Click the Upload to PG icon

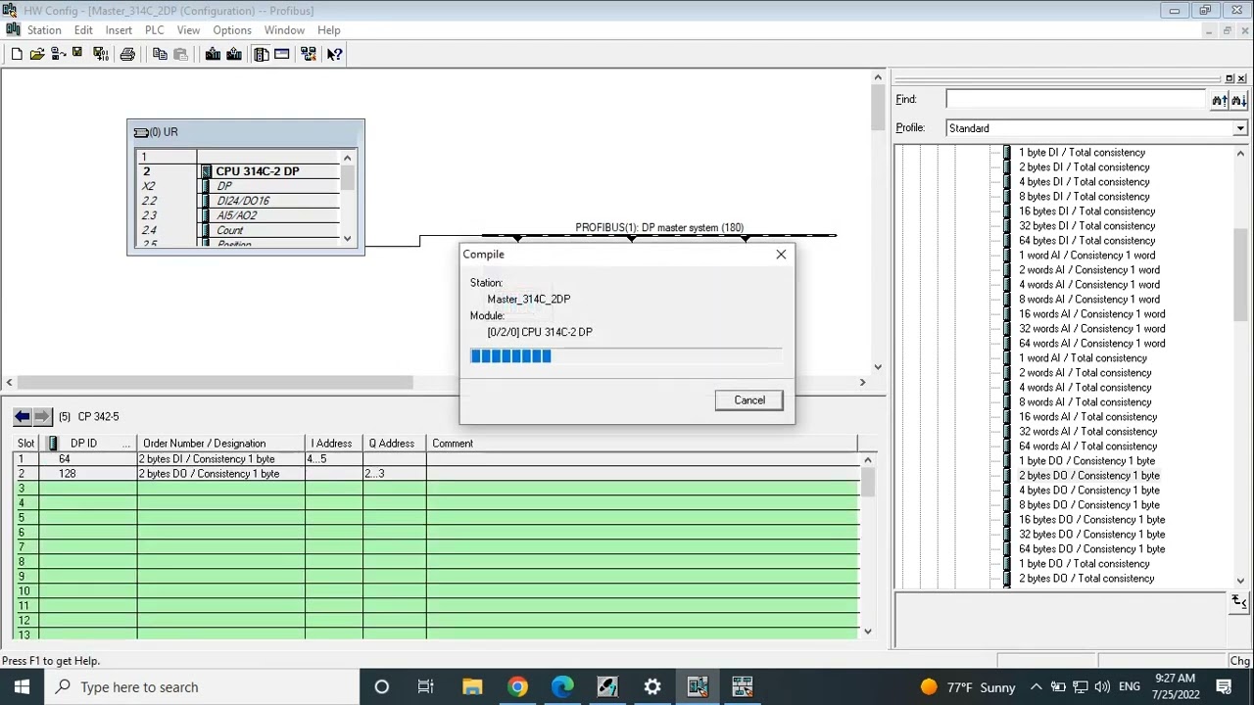(234, 54)
